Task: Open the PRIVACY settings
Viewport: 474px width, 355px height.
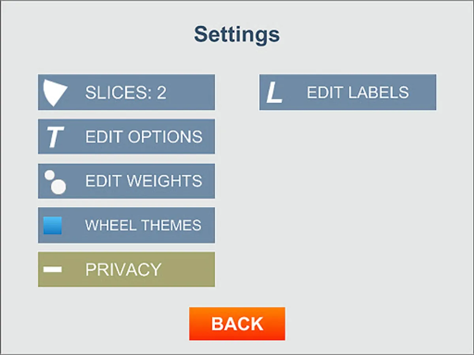Action: tap(123, 270)
